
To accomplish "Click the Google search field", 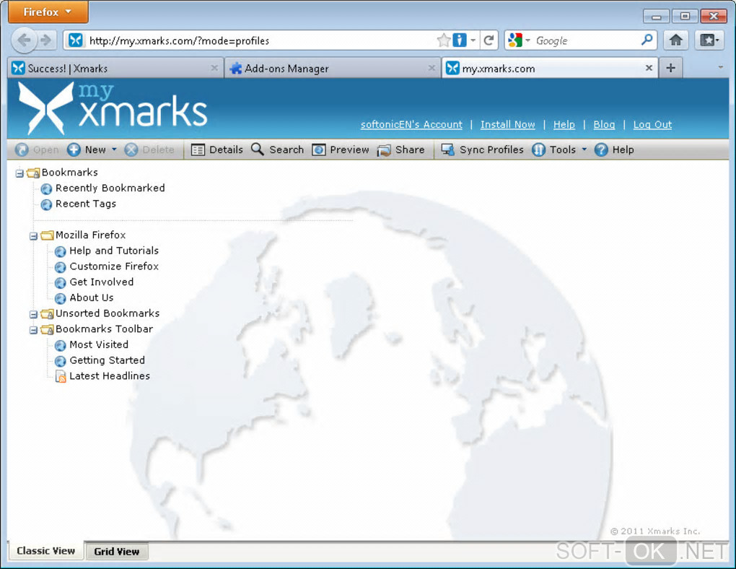I will pos(586,41).
